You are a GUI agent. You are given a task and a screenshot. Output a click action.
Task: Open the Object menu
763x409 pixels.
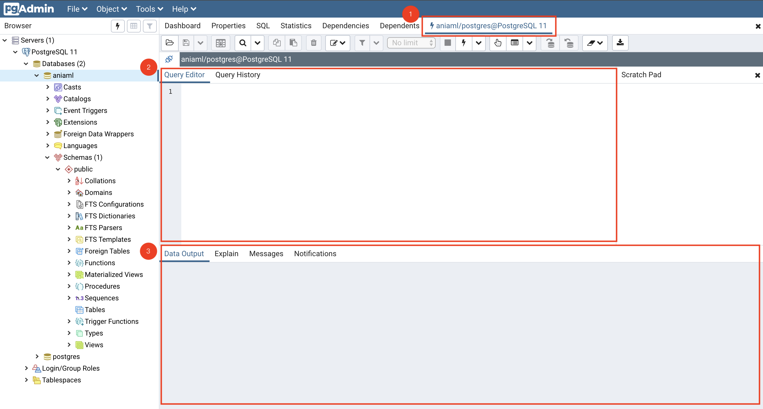click(112, 9)
